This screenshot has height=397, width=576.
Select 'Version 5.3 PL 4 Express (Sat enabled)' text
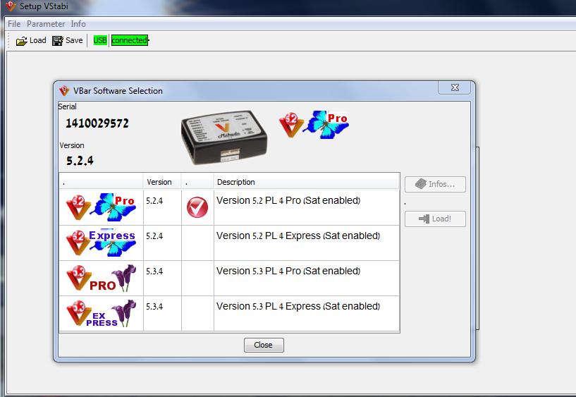(x=298, y=306)
